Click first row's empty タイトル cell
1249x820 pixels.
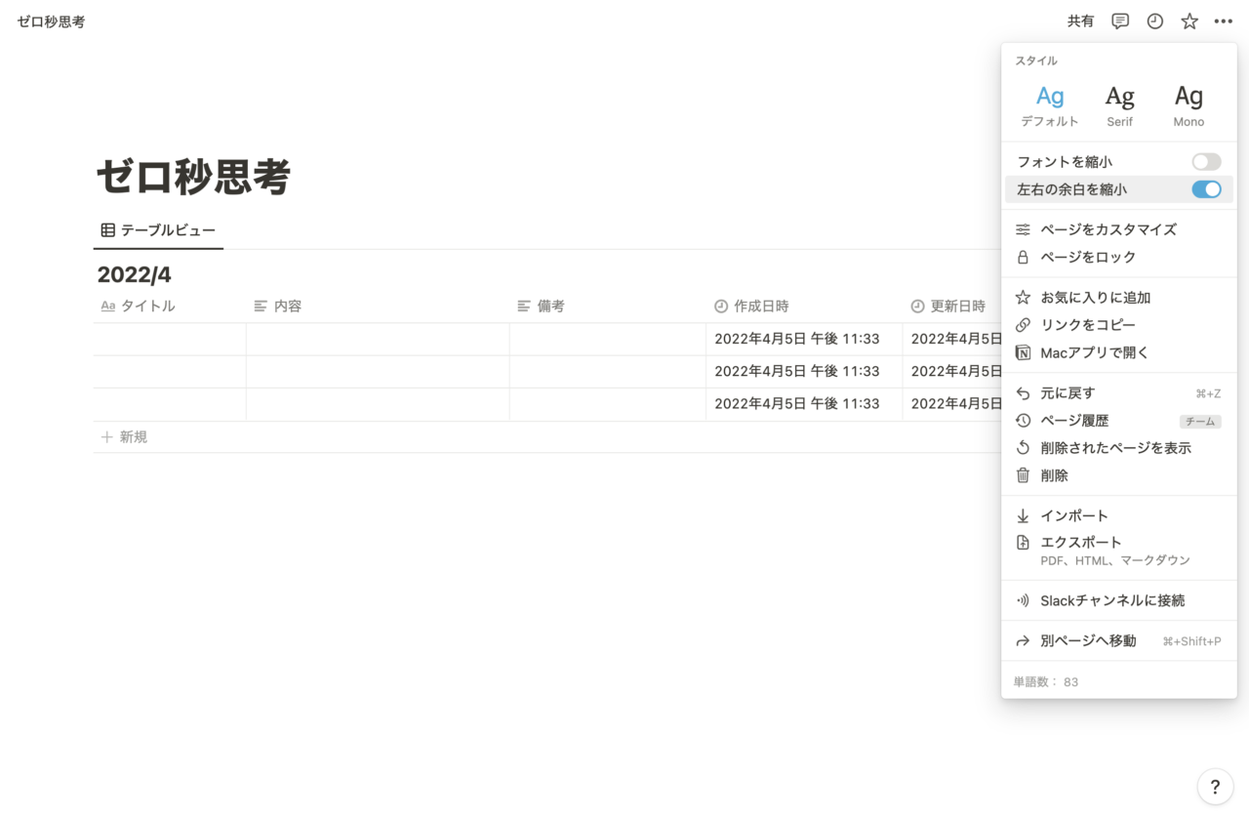(170, 339)
